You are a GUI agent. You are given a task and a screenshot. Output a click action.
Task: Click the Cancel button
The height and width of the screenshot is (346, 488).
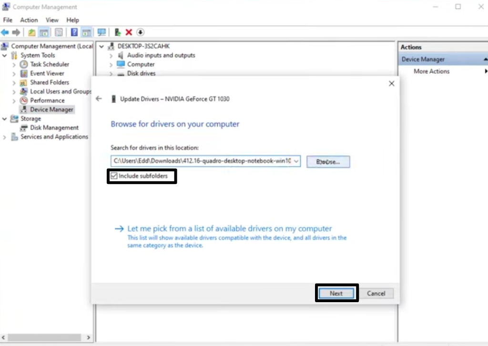coord(376,294)
